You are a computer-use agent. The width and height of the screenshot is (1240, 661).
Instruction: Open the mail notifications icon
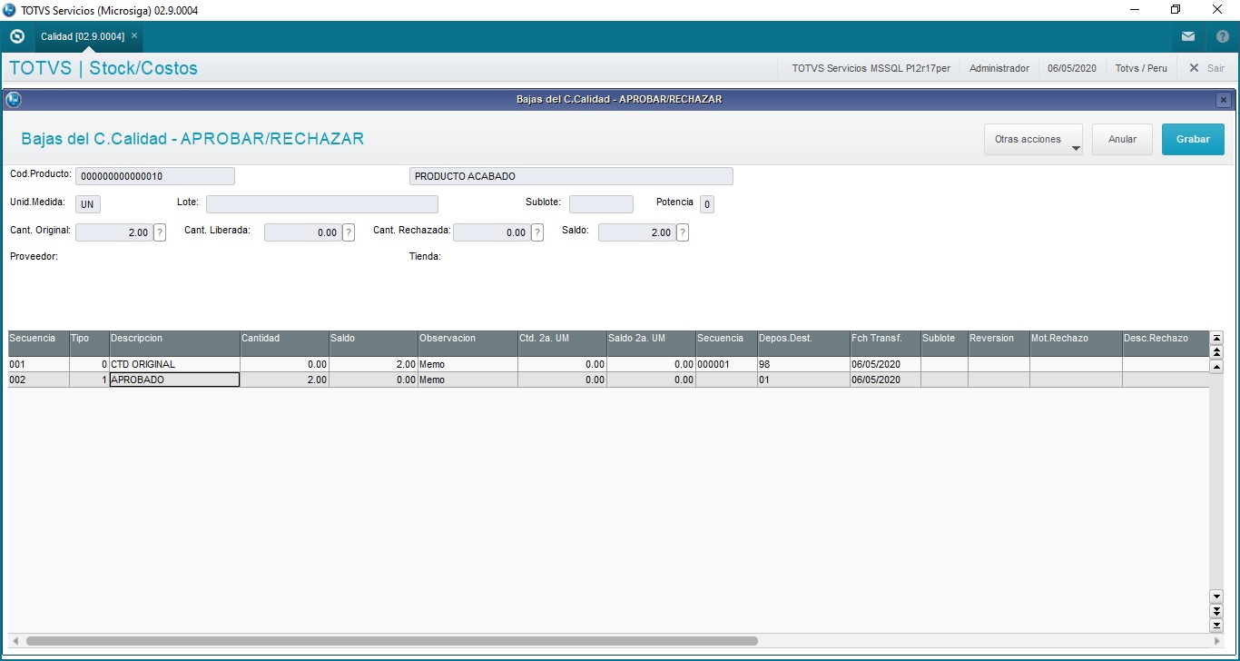[1188, 36]
